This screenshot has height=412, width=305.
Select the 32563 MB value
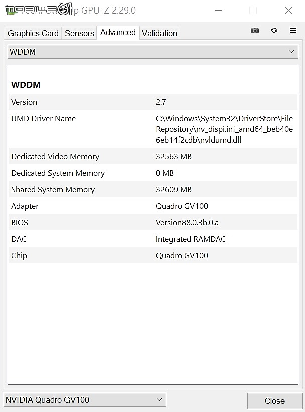click(x=174, y=157)
